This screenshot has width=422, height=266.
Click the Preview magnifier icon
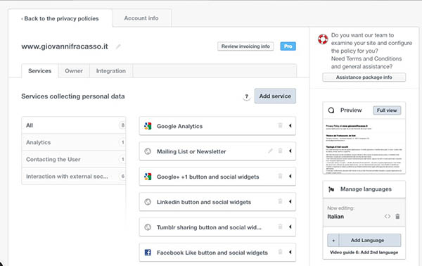pos(331,110)
